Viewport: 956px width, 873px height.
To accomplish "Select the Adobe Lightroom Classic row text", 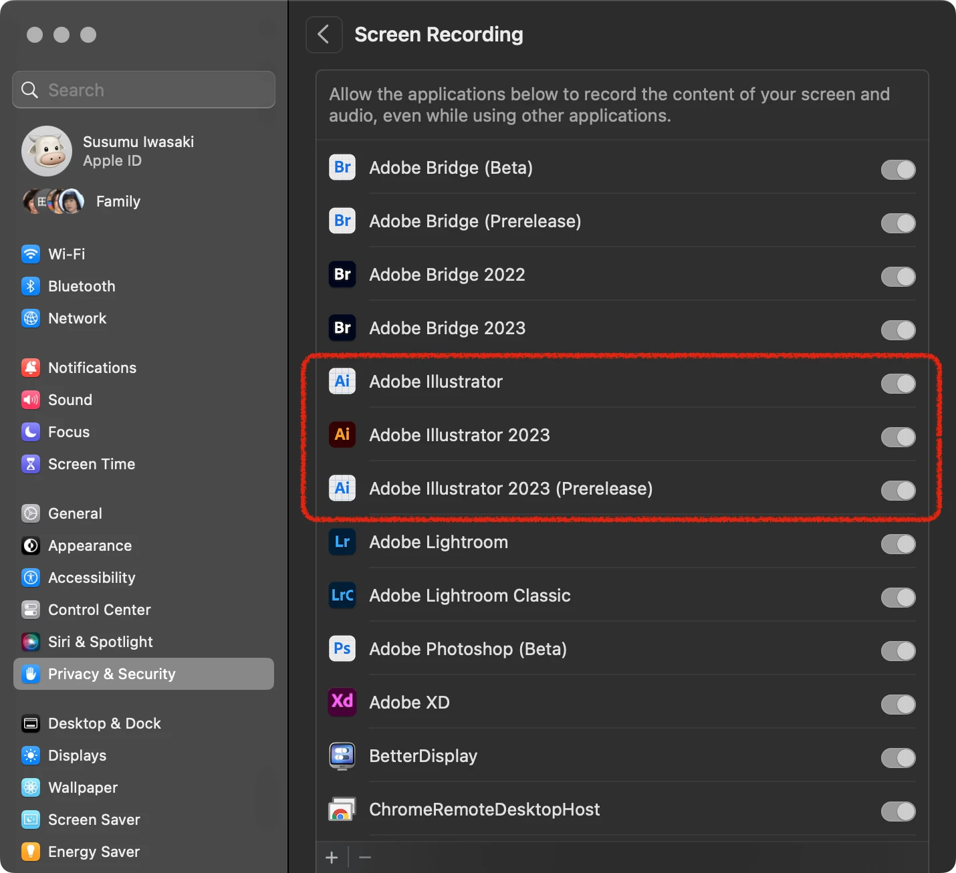I will point(470,596).
